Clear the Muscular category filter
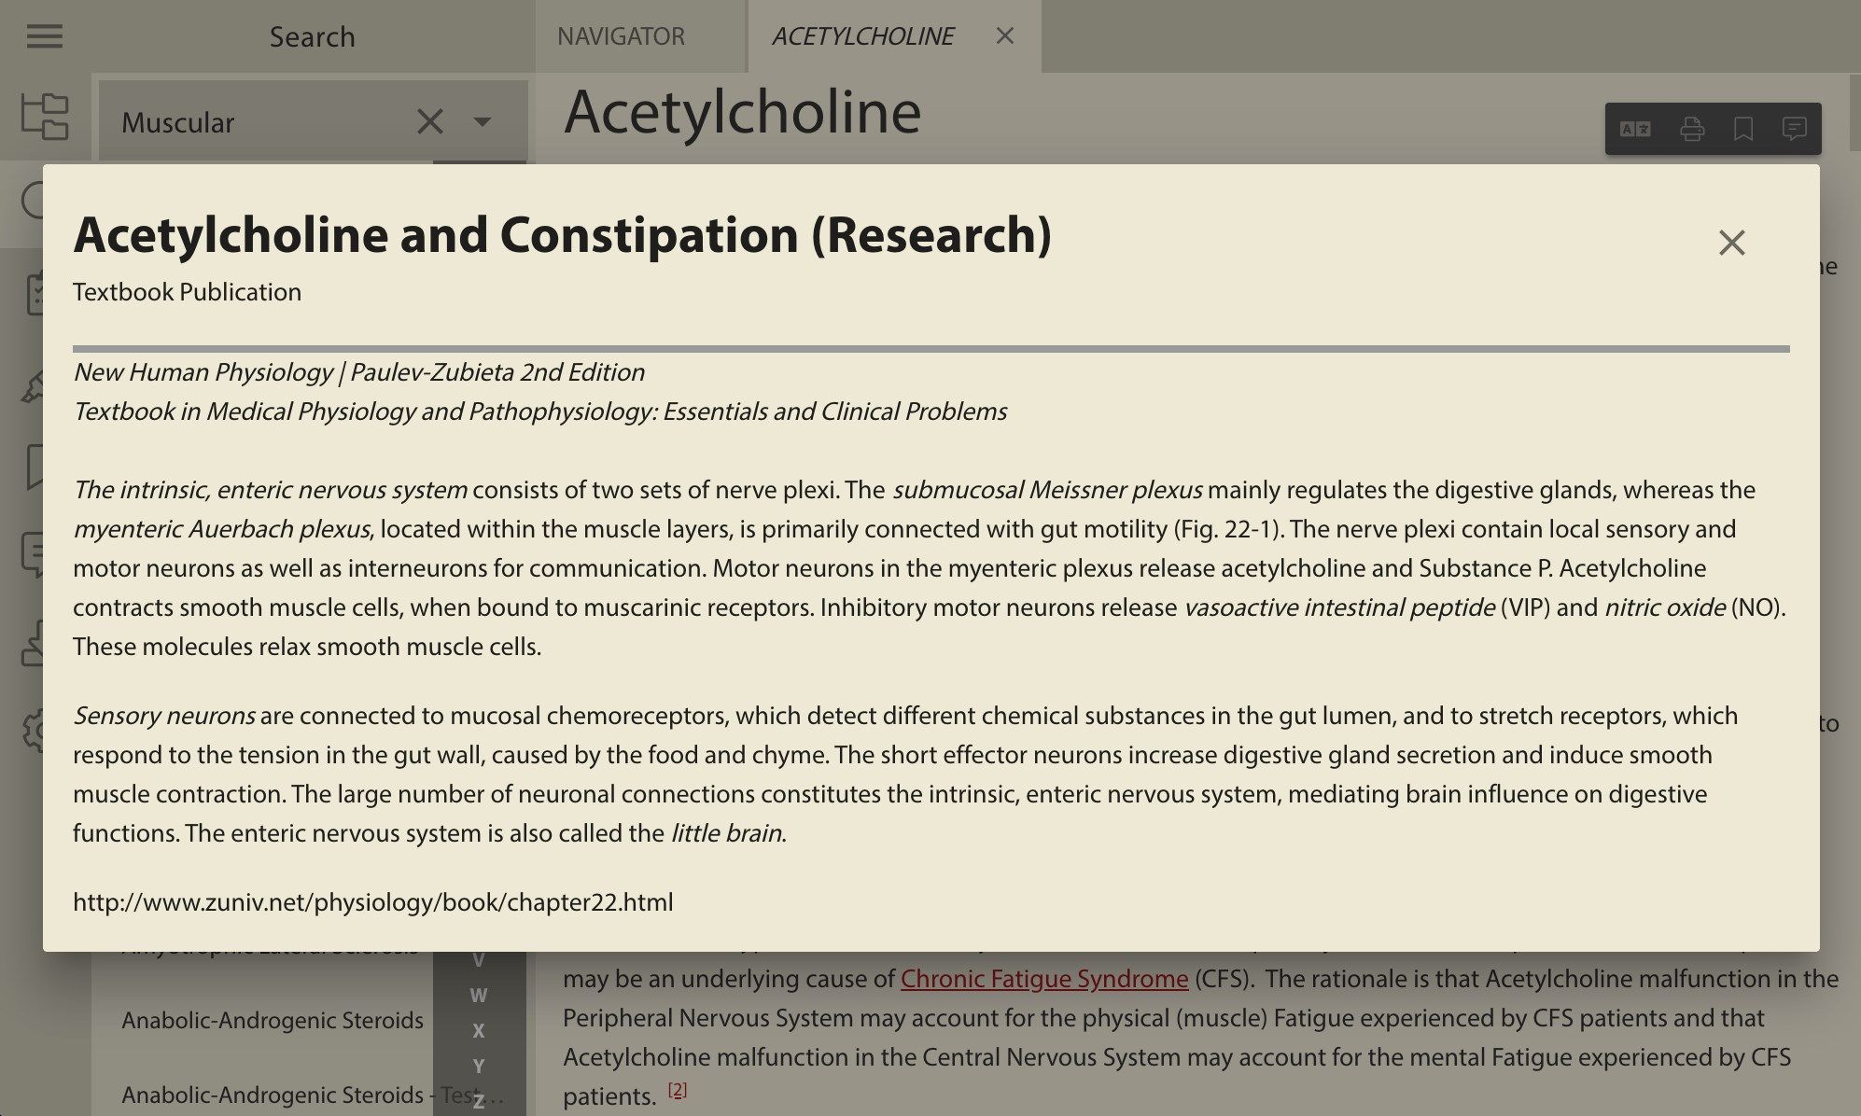The image size is (1861, 1116). click(x=429, y=121)
